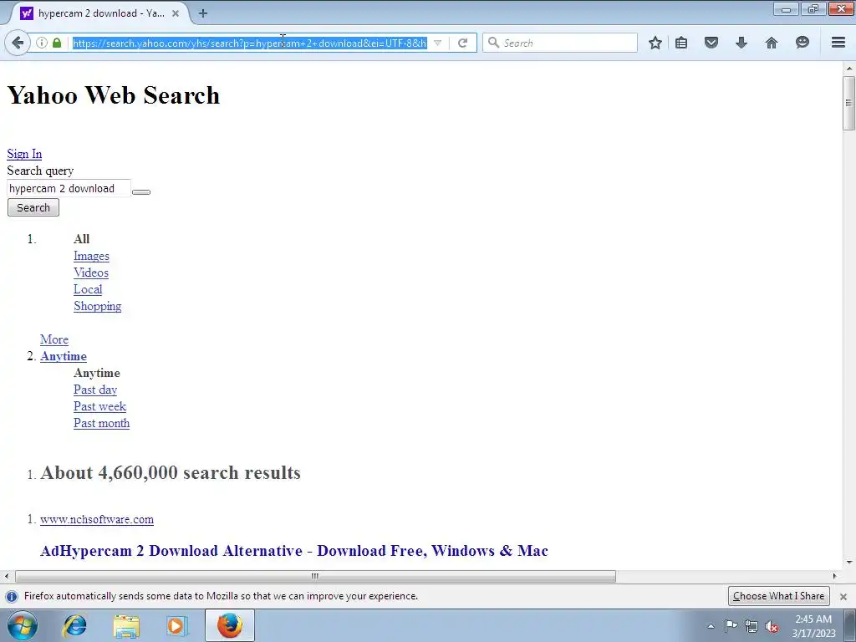Launch Internet Explorer from taskbar

click(74, 625)
